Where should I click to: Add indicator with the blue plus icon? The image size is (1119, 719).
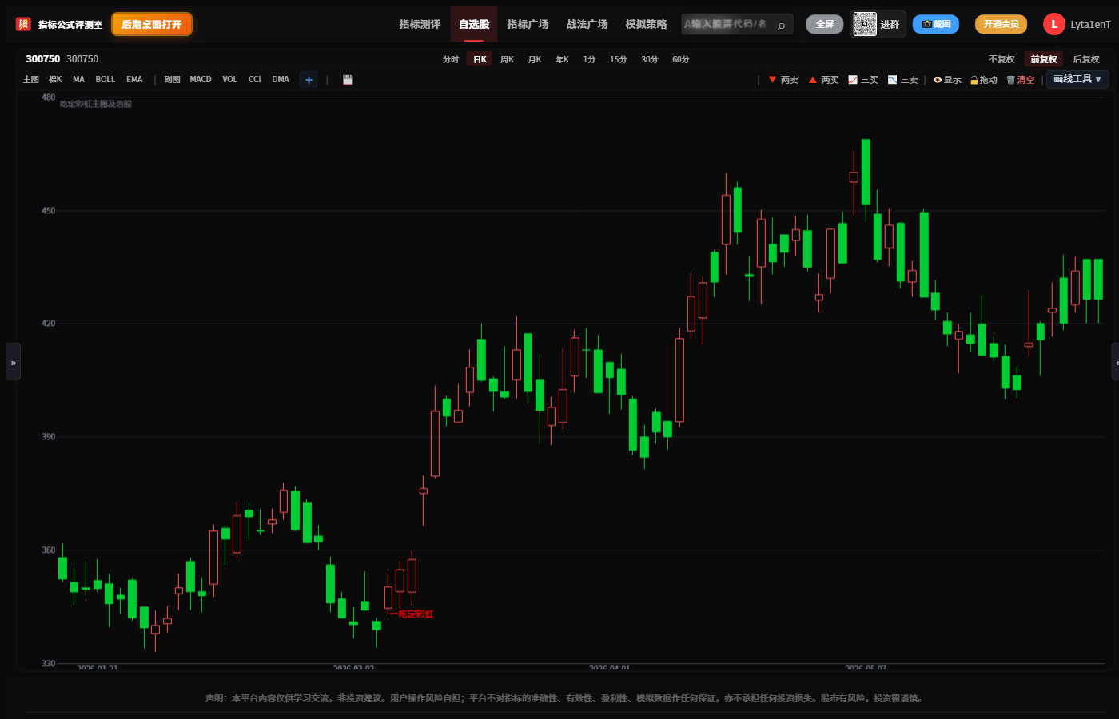coord(309,80)
